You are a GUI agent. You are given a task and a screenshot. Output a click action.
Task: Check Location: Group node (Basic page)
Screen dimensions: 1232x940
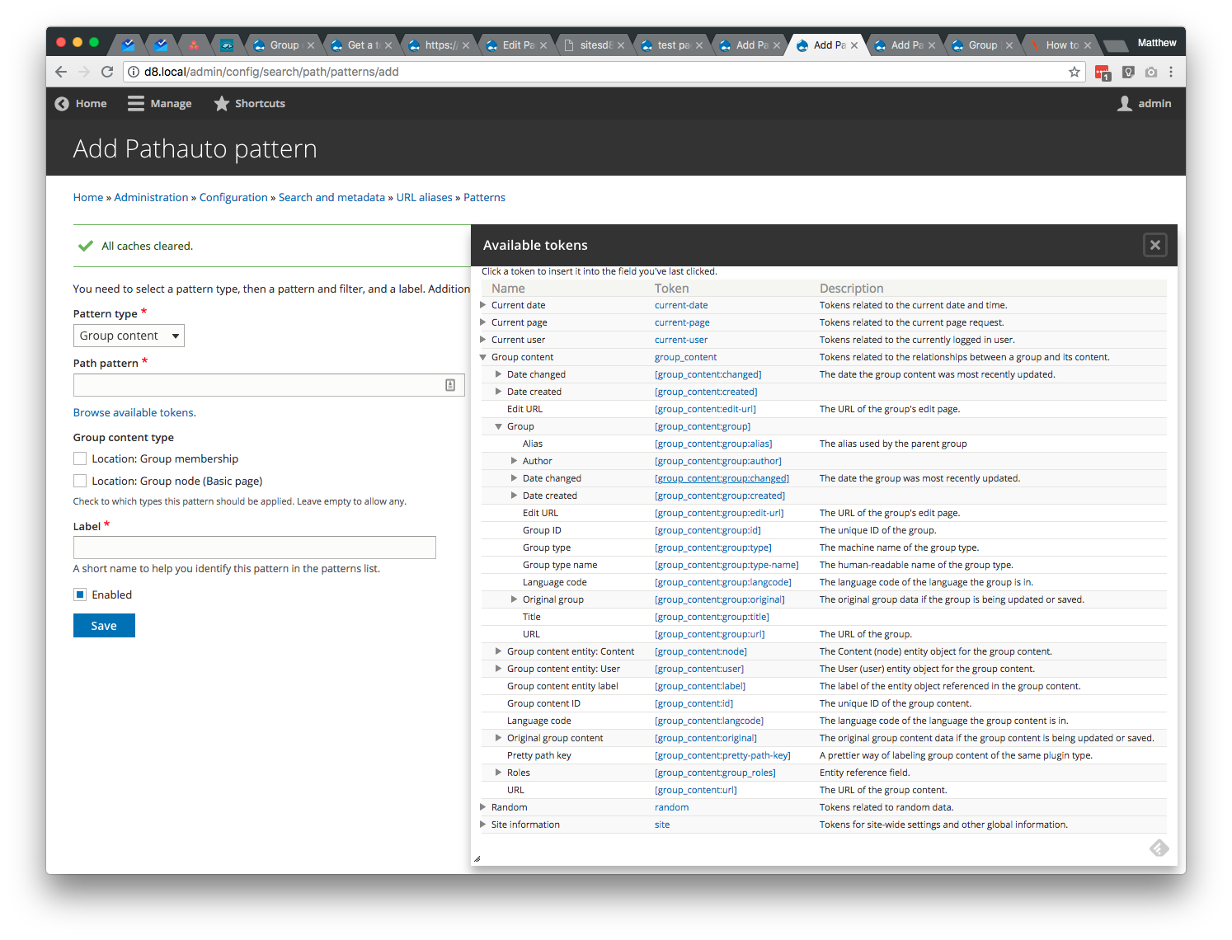79,480
